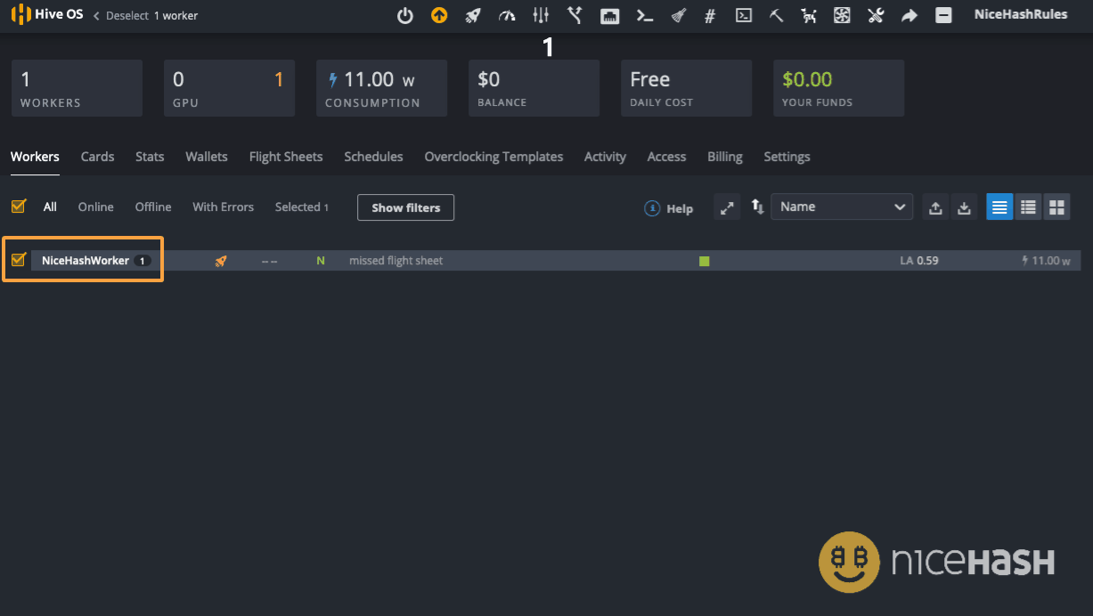This screenshot has width=1093, height=616.
Task: Open the rocket flight sheet action icon
Action: coord(472,14)
